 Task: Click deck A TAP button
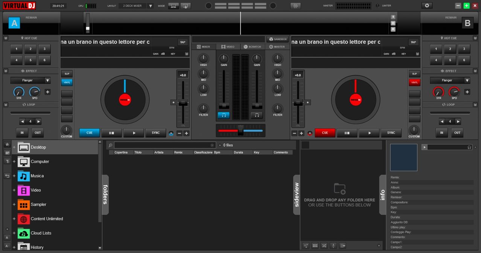click(183, 42)
